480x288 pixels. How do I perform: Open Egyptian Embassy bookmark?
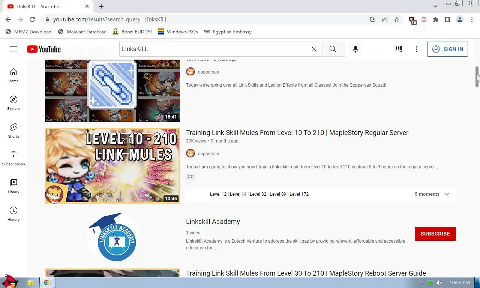[228, 32]
